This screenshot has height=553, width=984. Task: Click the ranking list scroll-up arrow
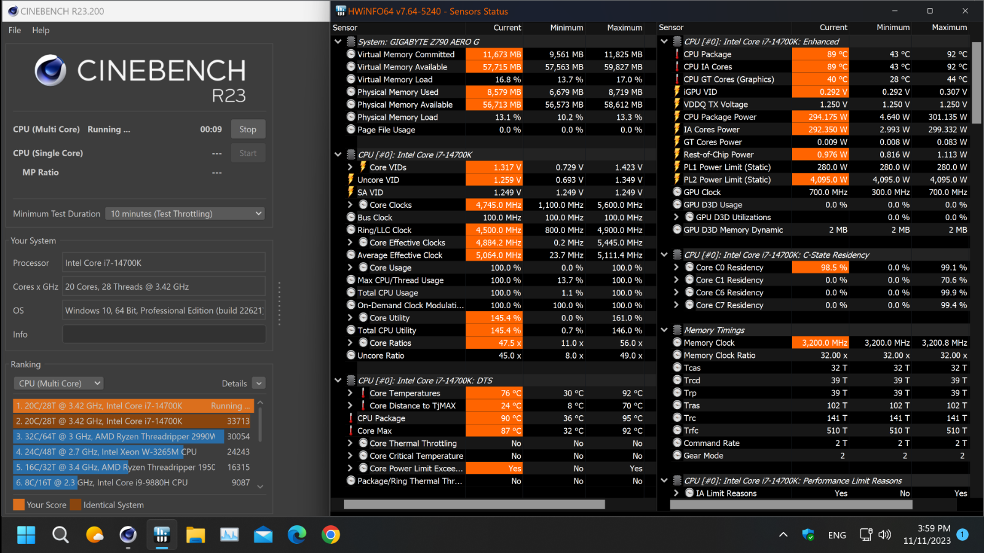click(260, 402)
